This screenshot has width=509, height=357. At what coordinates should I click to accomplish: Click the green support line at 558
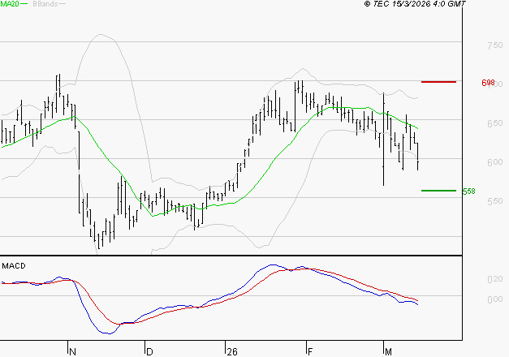point(438,191)
